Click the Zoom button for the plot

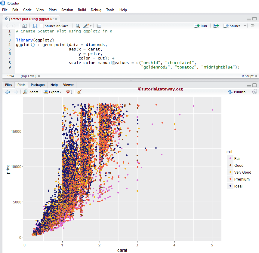[31, 92]
